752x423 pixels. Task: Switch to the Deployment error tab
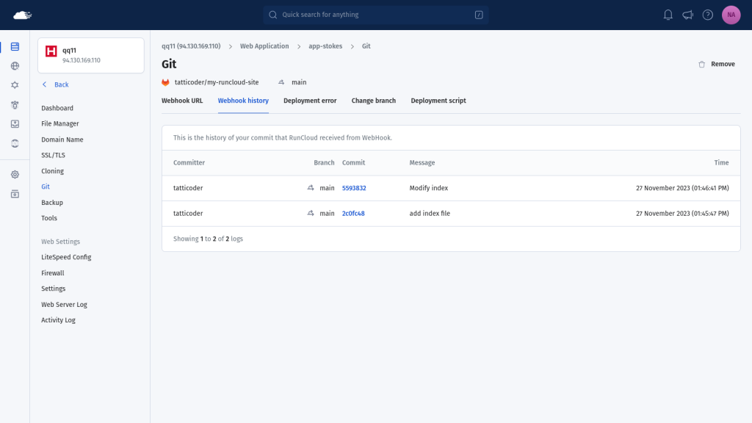pyautogui.click(x=310, y=101)
